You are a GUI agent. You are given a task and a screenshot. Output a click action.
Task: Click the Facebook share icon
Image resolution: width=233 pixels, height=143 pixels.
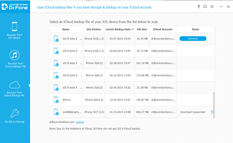pyautogui.click(x=199, y=6)
